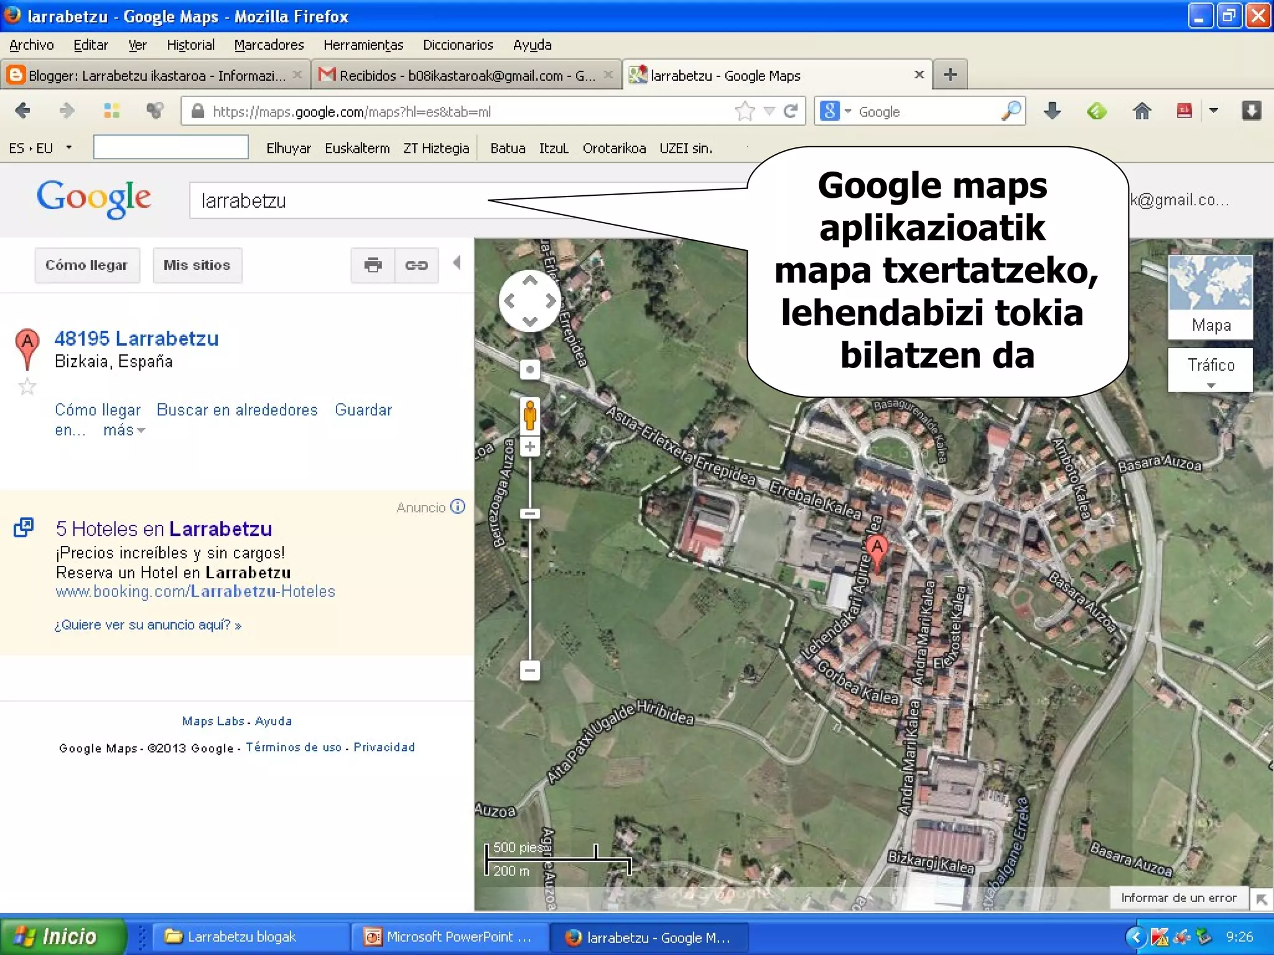
Task: Bookmark this page with the star icon
Action: tap(744, 111)
